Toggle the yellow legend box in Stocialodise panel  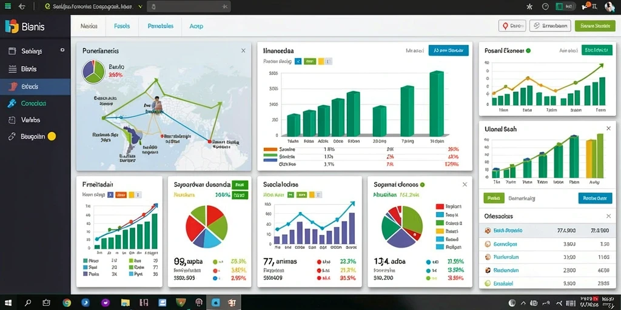point(311,195)
